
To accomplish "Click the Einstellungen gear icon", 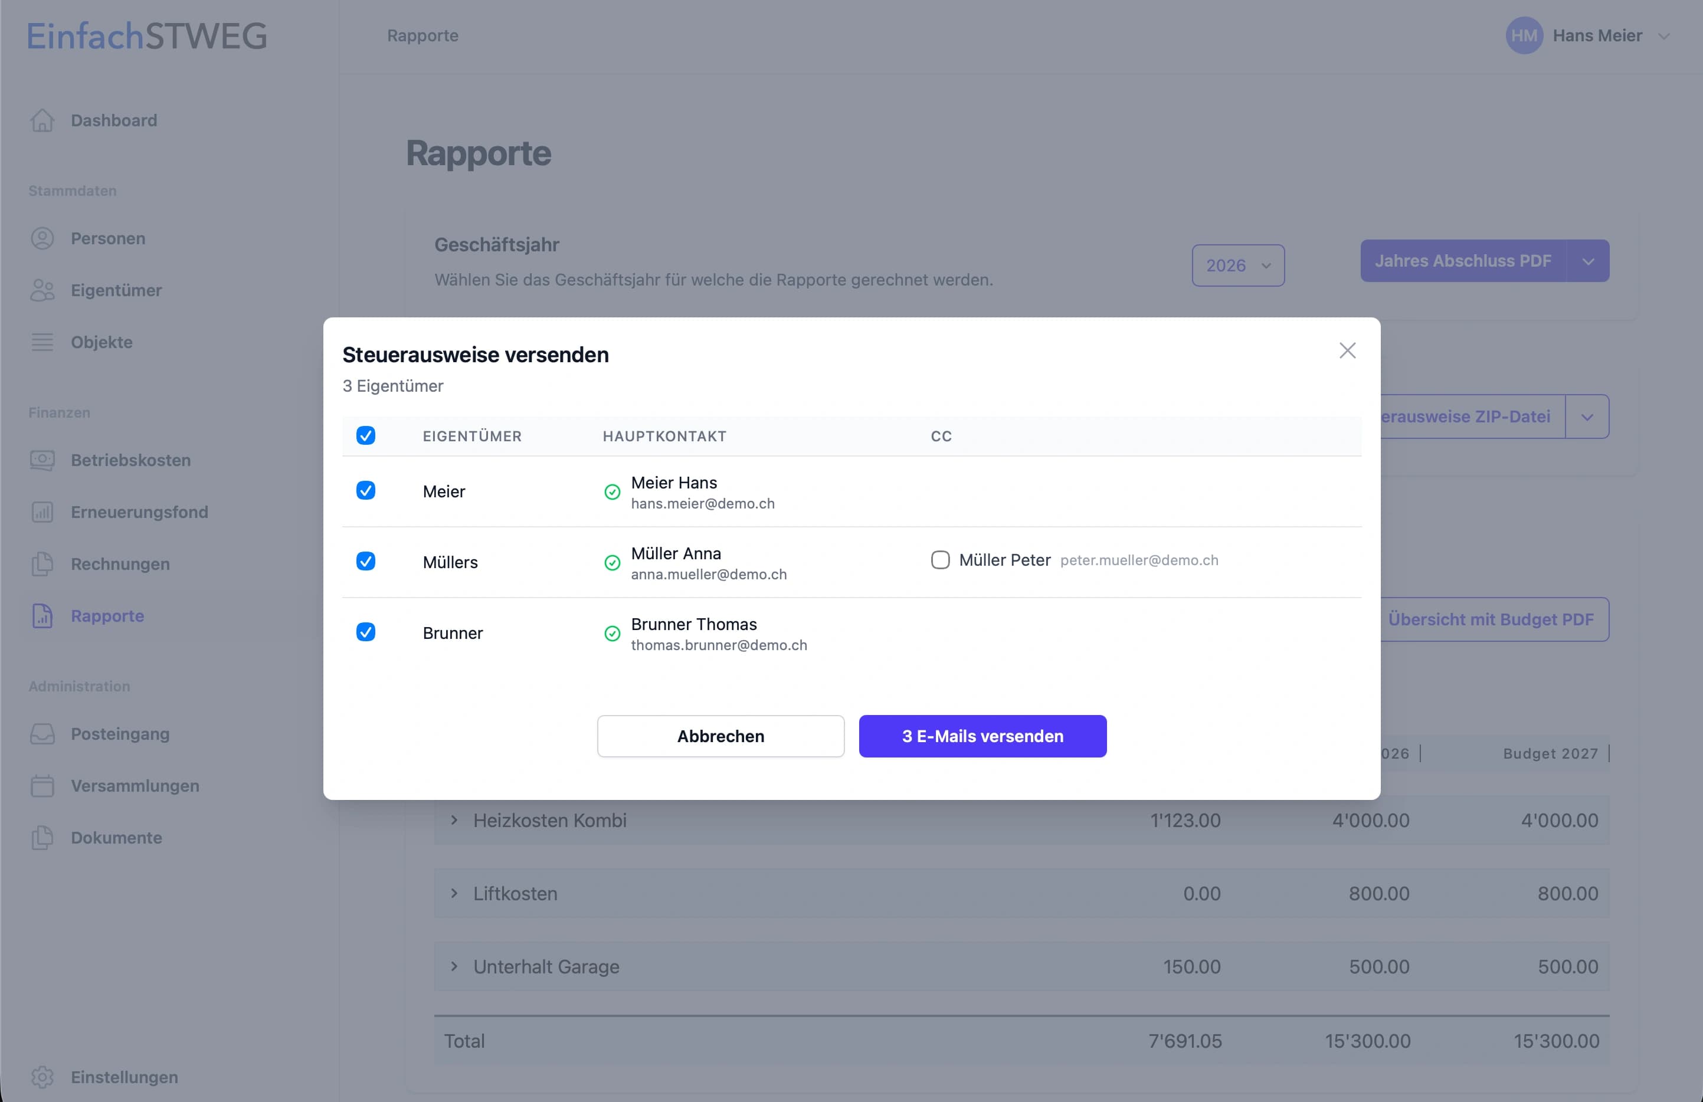I will pos(42,1077).
